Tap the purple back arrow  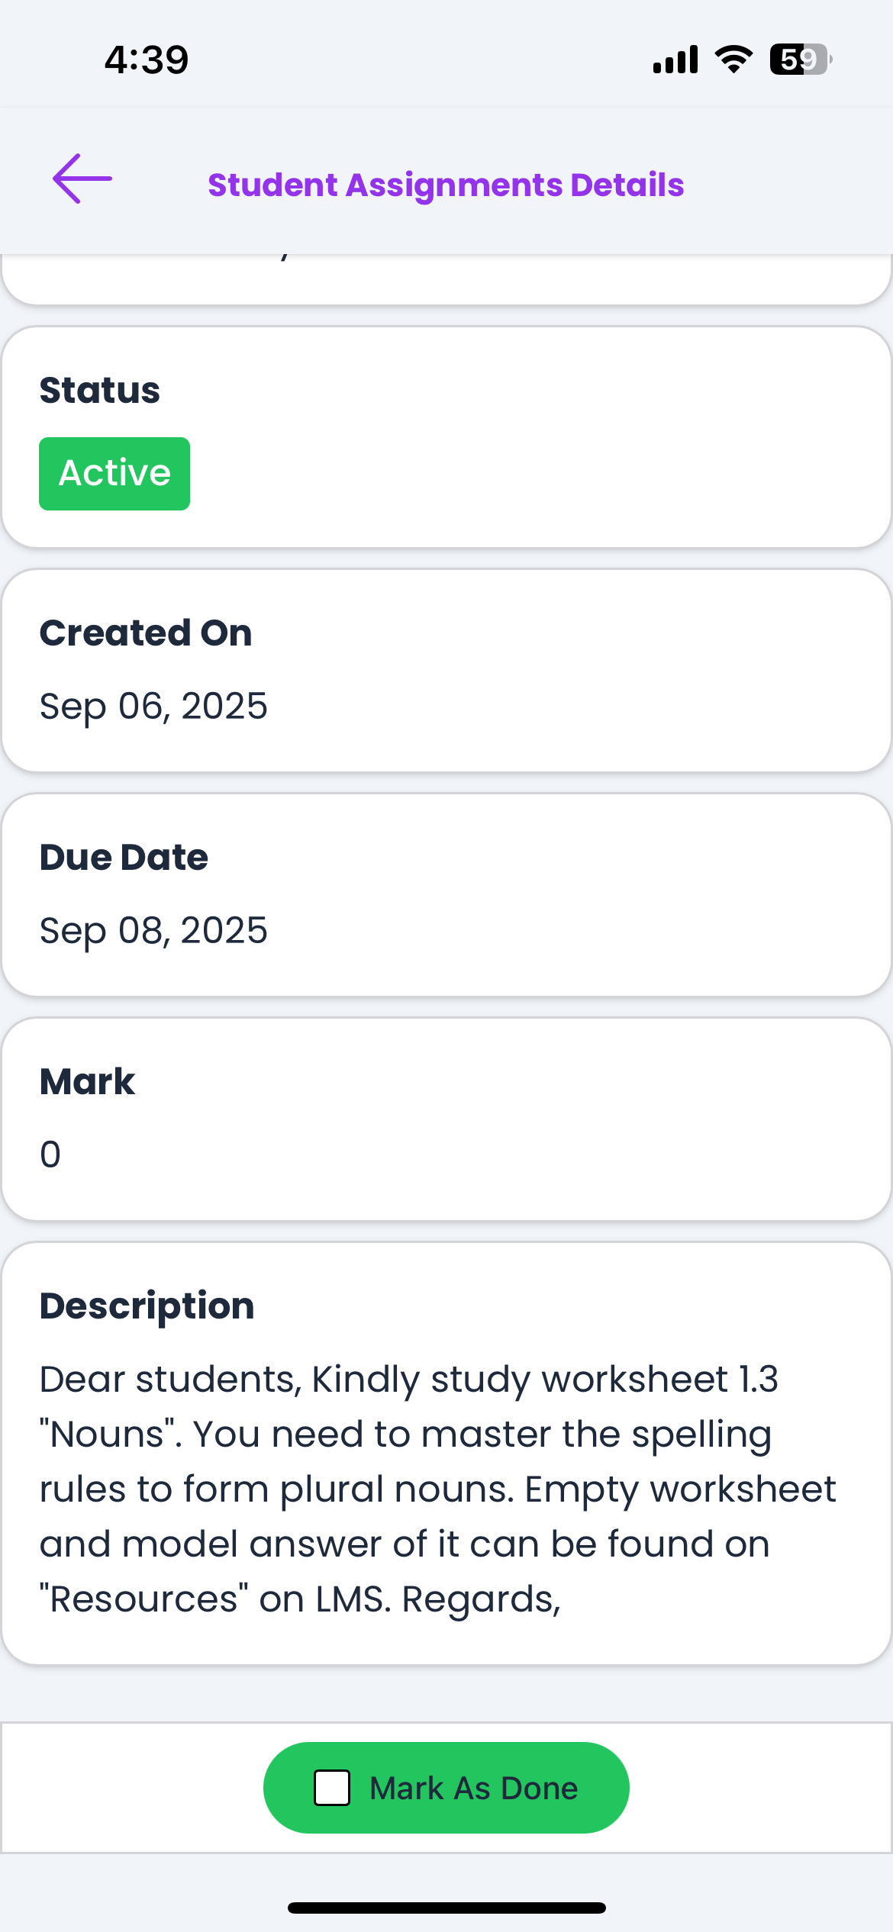coord(82,179)
